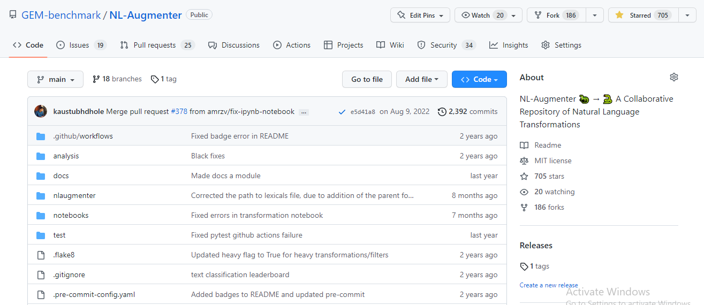Click folder icon beside notebooks
The height and width of the screenshot is (305, 704).
click(41, 215)
